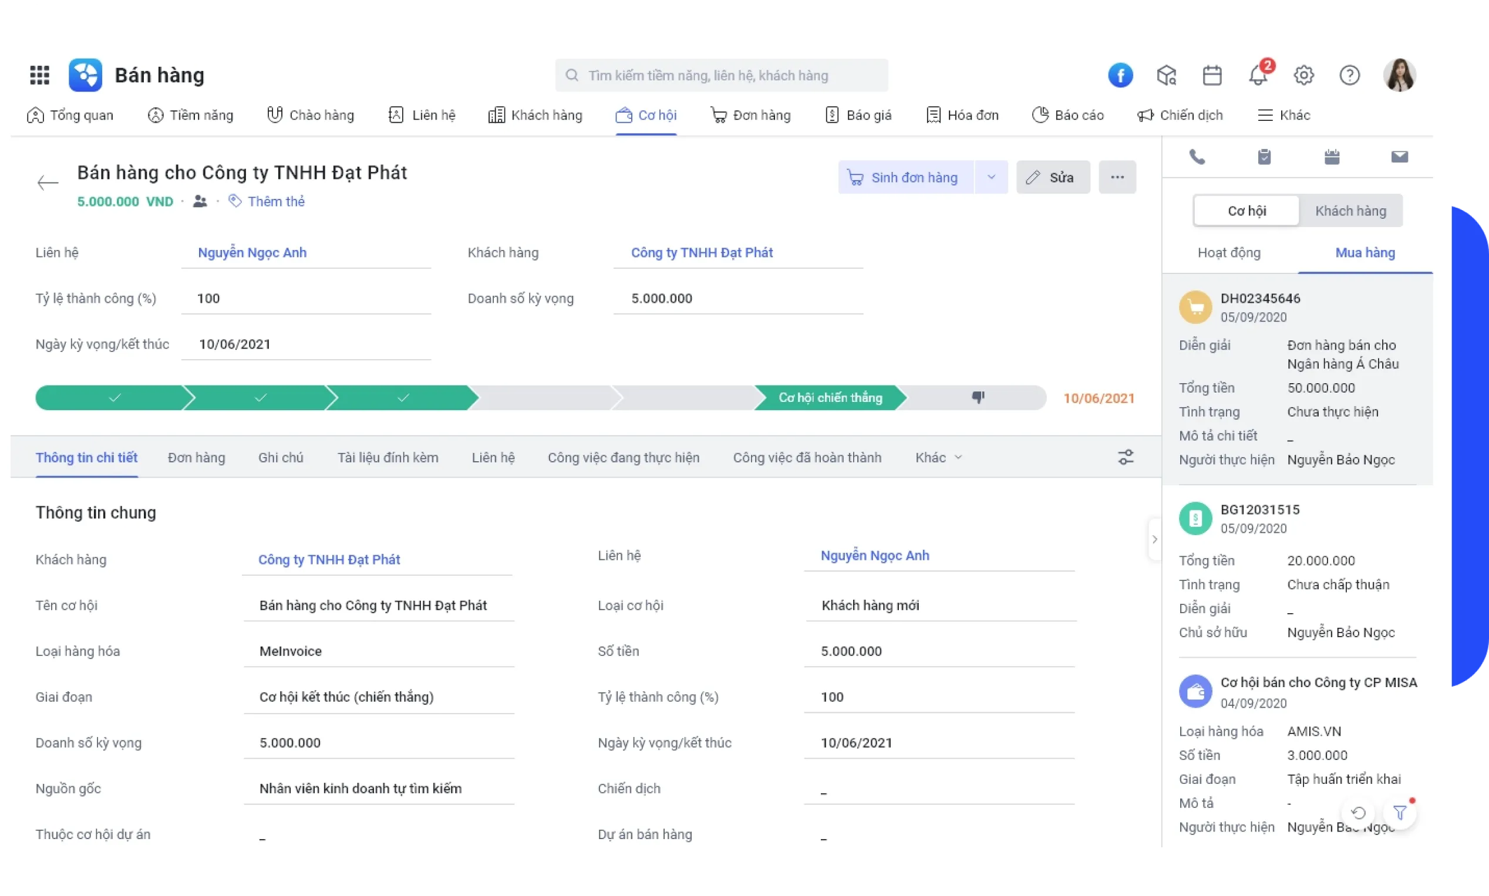
Task: Open quote BG12031515 icon
Action: tap(1195, 519)
